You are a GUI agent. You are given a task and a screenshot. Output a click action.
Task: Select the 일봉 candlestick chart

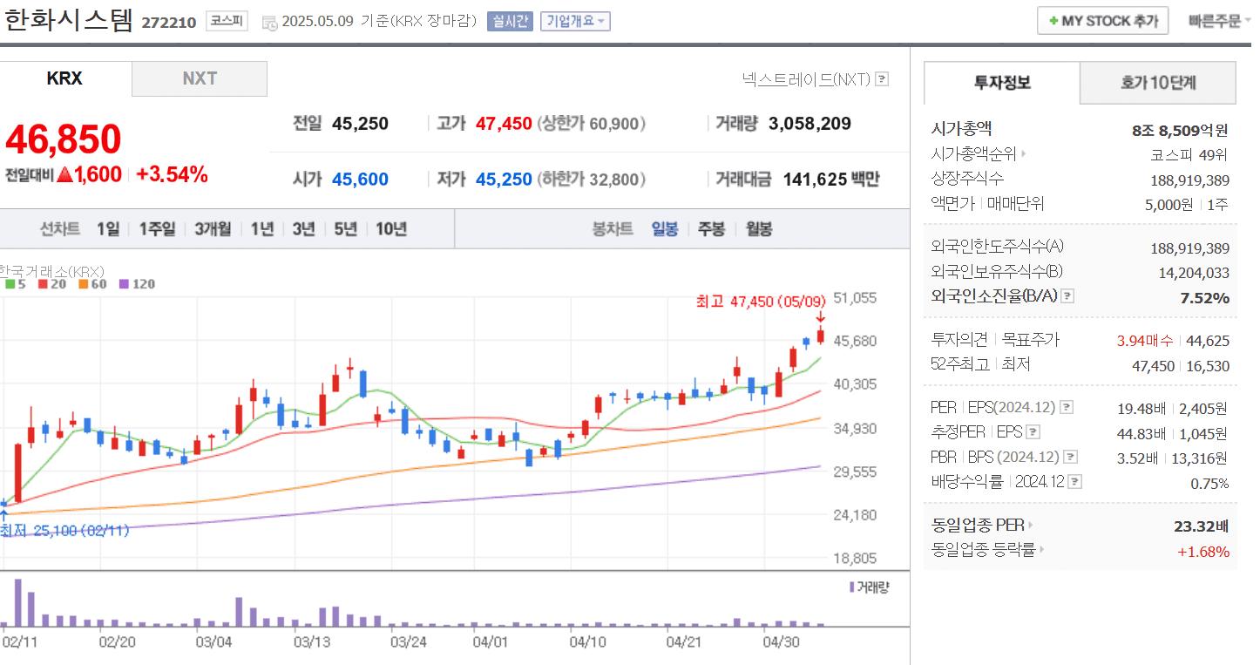click(x=665, y=229)
